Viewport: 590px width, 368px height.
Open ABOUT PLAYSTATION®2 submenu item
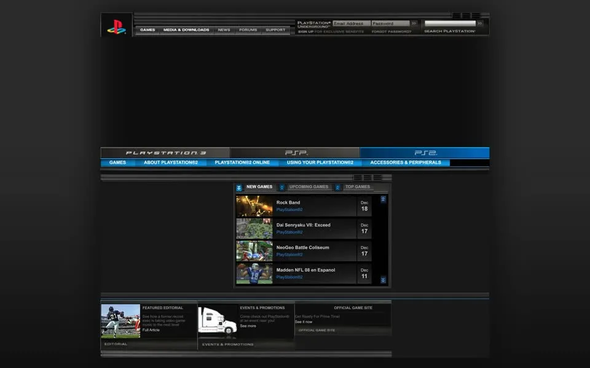click(171, 163)
